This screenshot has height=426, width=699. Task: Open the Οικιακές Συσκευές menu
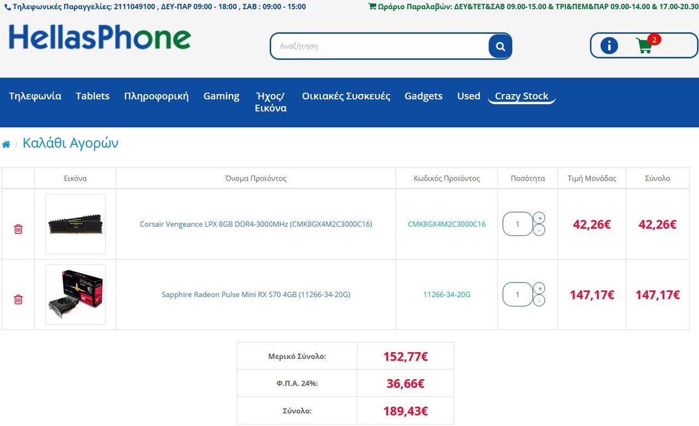coord(346,96)
